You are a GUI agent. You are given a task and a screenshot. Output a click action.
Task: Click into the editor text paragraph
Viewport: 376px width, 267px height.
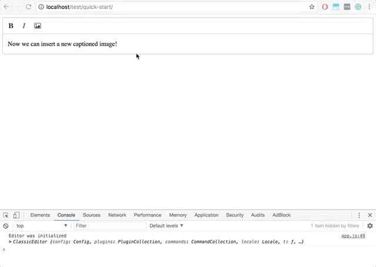click(62, 44)
